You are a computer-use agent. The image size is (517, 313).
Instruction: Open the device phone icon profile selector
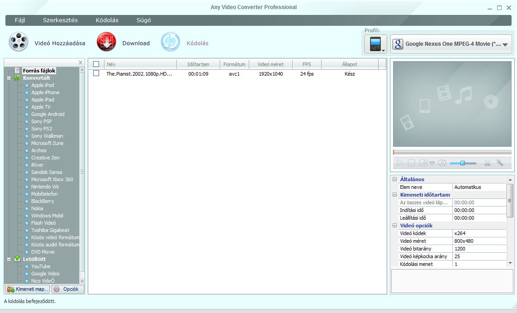[375, 44]
